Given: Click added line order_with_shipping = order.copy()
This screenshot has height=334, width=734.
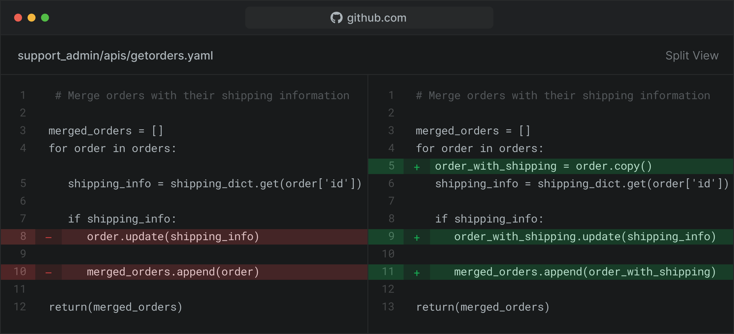Looking at the screenshot, I should [543, 166].
